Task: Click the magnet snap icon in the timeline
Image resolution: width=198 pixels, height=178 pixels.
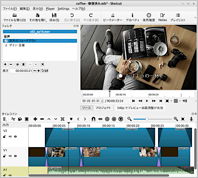Action: (x=93, y=119)
